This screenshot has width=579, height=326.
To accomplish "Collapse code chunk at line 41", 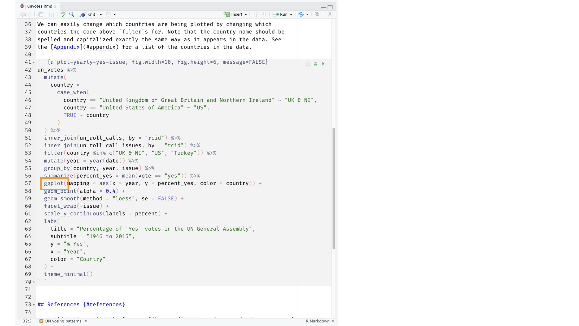I will pyautogui.click(x=34, y=62).
